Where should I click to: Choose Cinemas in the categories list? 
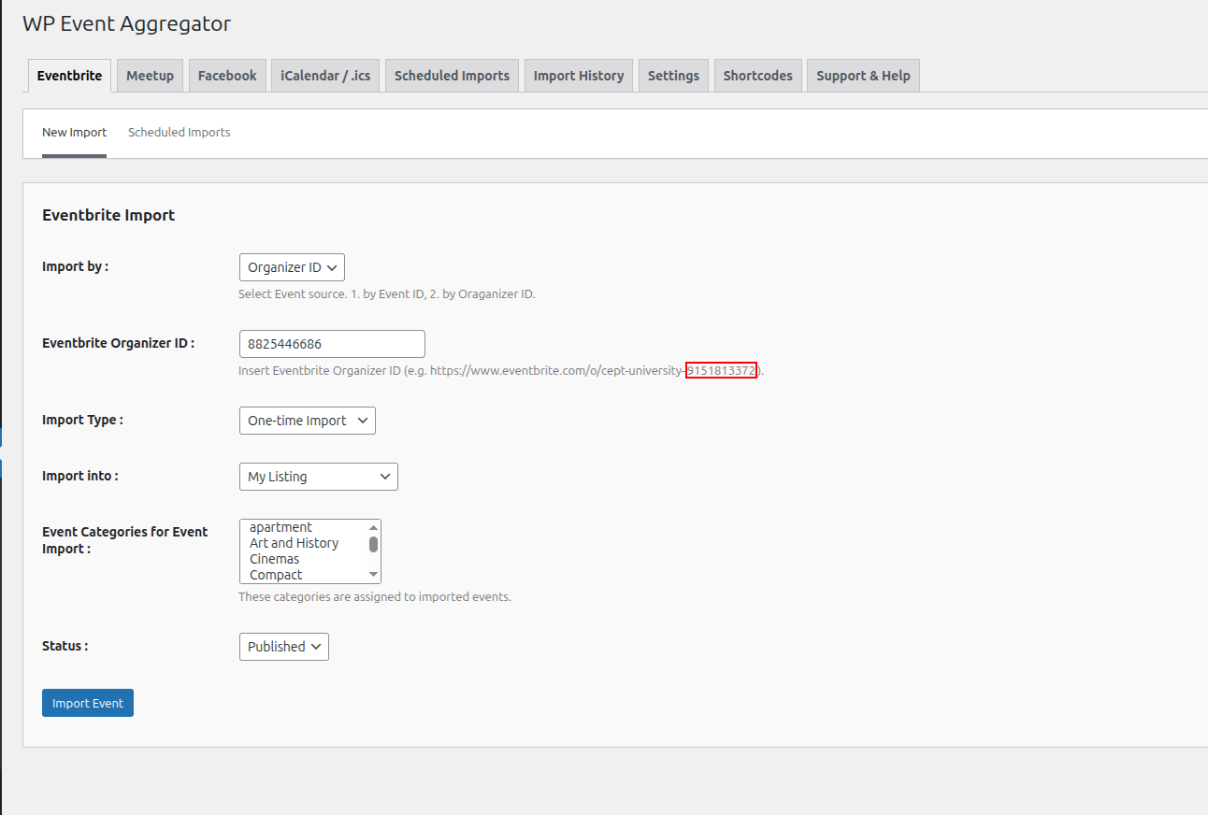(274, 559)
